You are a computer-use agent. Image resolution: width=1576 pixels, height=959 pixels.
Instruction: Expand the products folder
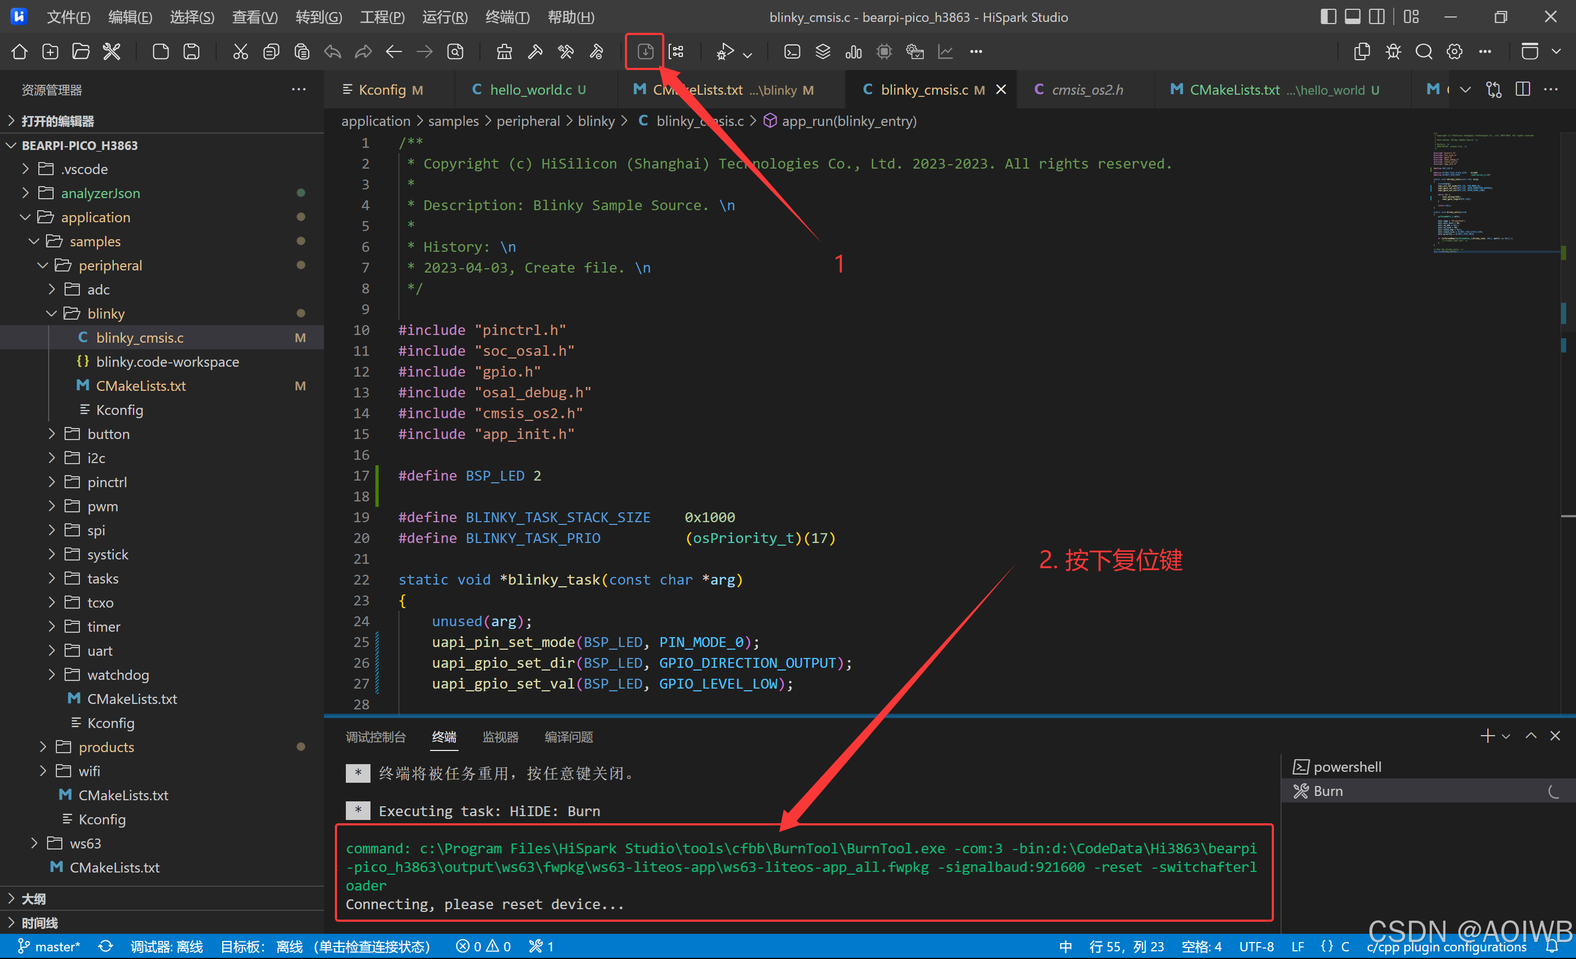click(106, 747)
